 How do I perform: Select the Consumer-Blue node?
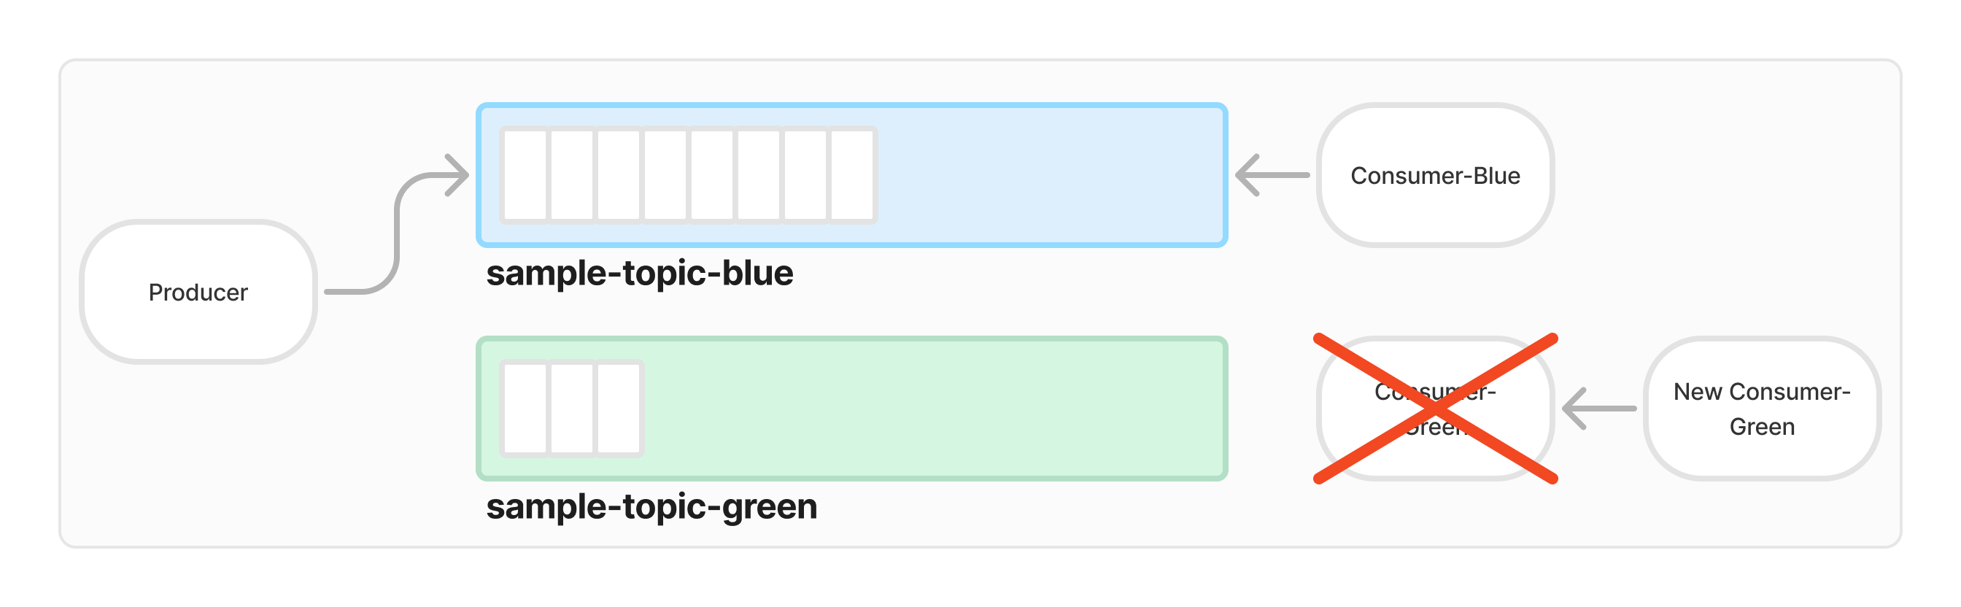tap(1435, 175)
